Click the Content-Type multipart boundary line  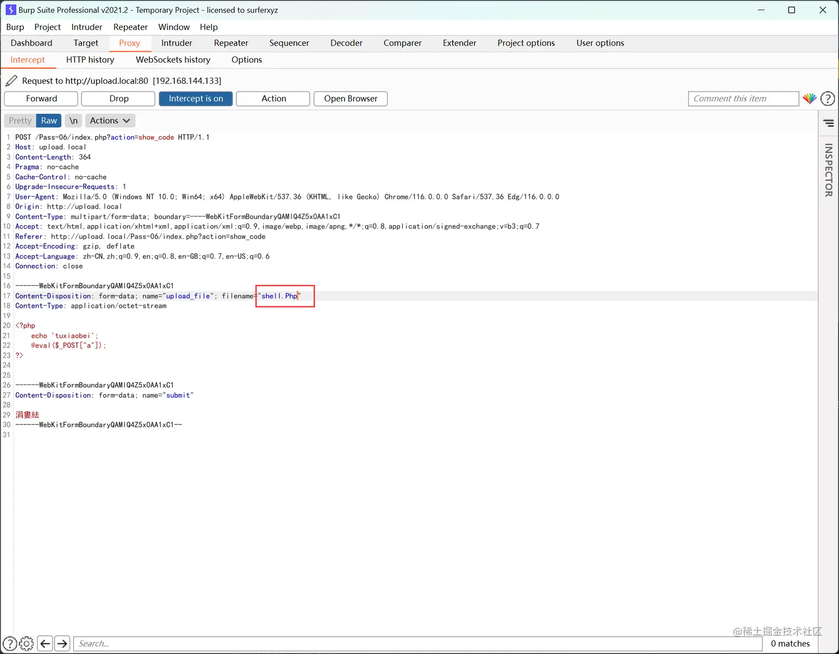(178, 217)
